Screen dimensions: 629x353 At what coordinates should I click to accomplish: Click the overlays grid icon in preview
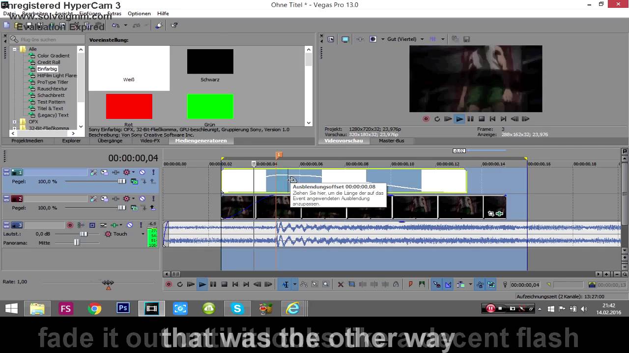(x=432, y=39)
